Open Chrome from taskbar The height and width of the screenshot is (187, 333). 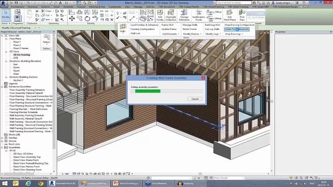pyautogui.click(x=41, y=183)
